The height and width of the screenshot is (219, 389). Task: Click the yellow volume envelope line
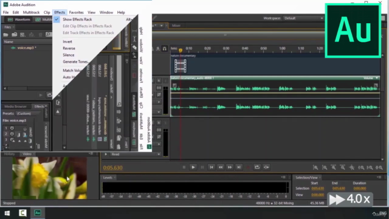(x=275, y=93)
